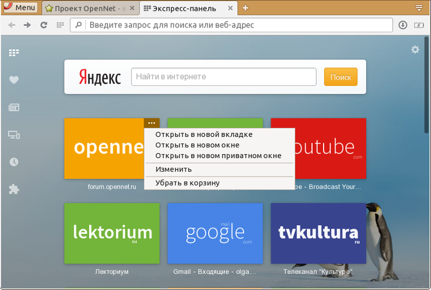The image size is (431, 290).
Task: Click the Gmail - Входящие label
Action: click(215, 272)
